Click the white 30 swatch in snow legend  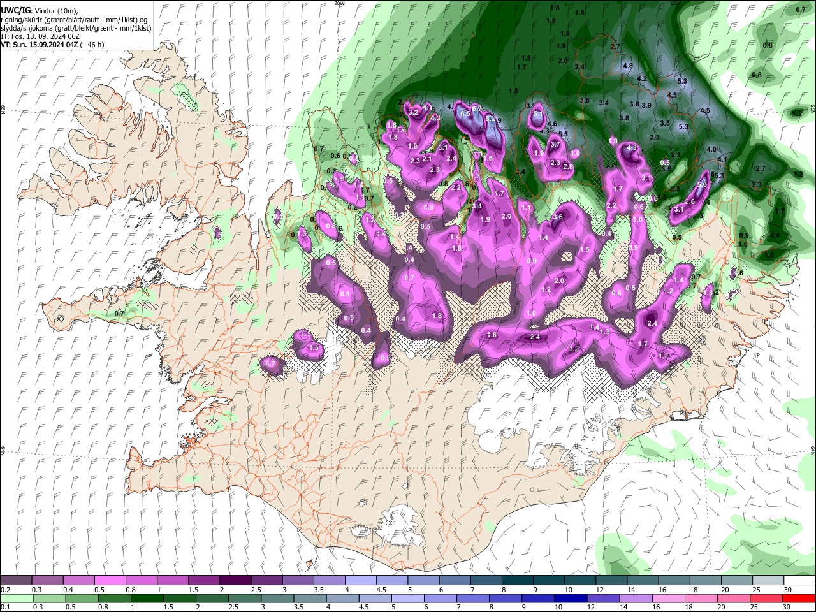(799, 580)
